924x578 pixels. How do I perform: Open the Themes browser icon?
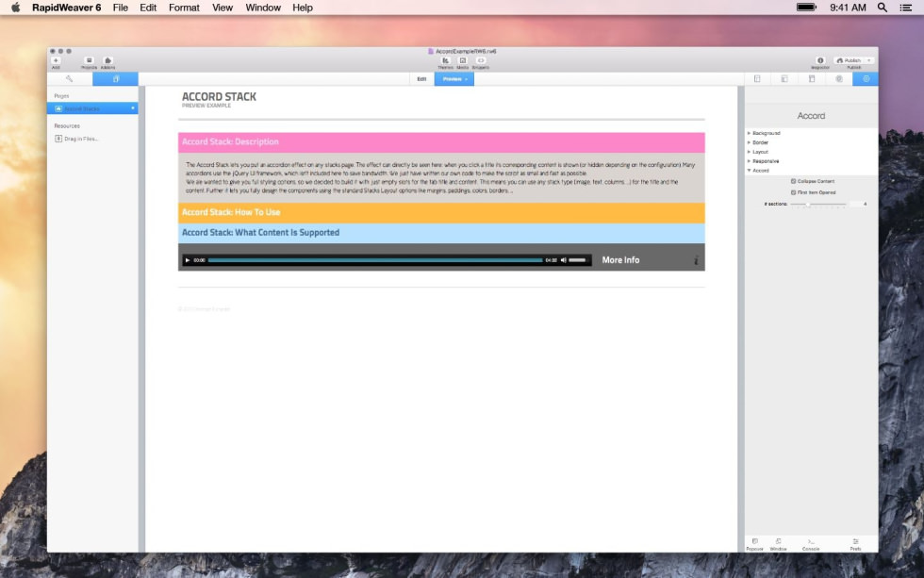pyautogui.click(x=445, y=60)
